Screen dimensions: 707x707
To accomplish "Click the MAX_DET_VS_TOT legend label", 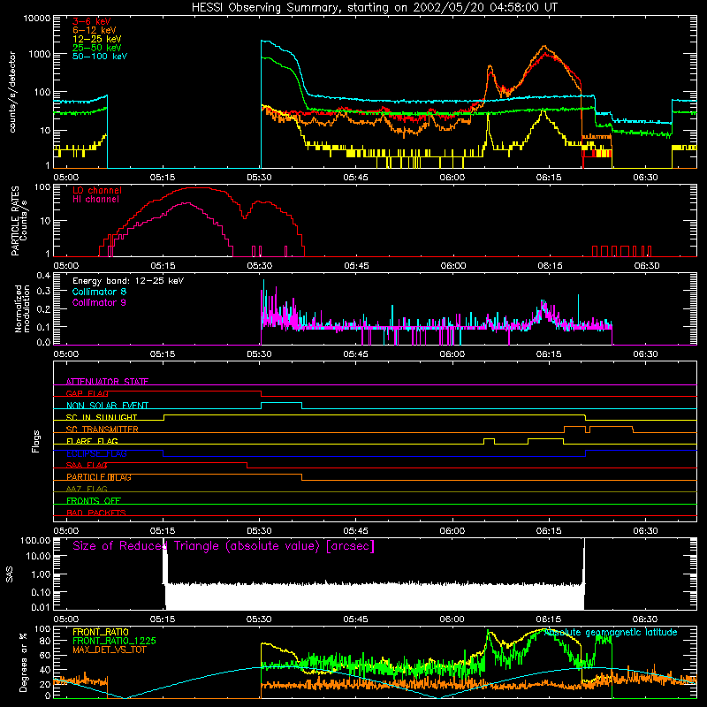I will 109,650.
